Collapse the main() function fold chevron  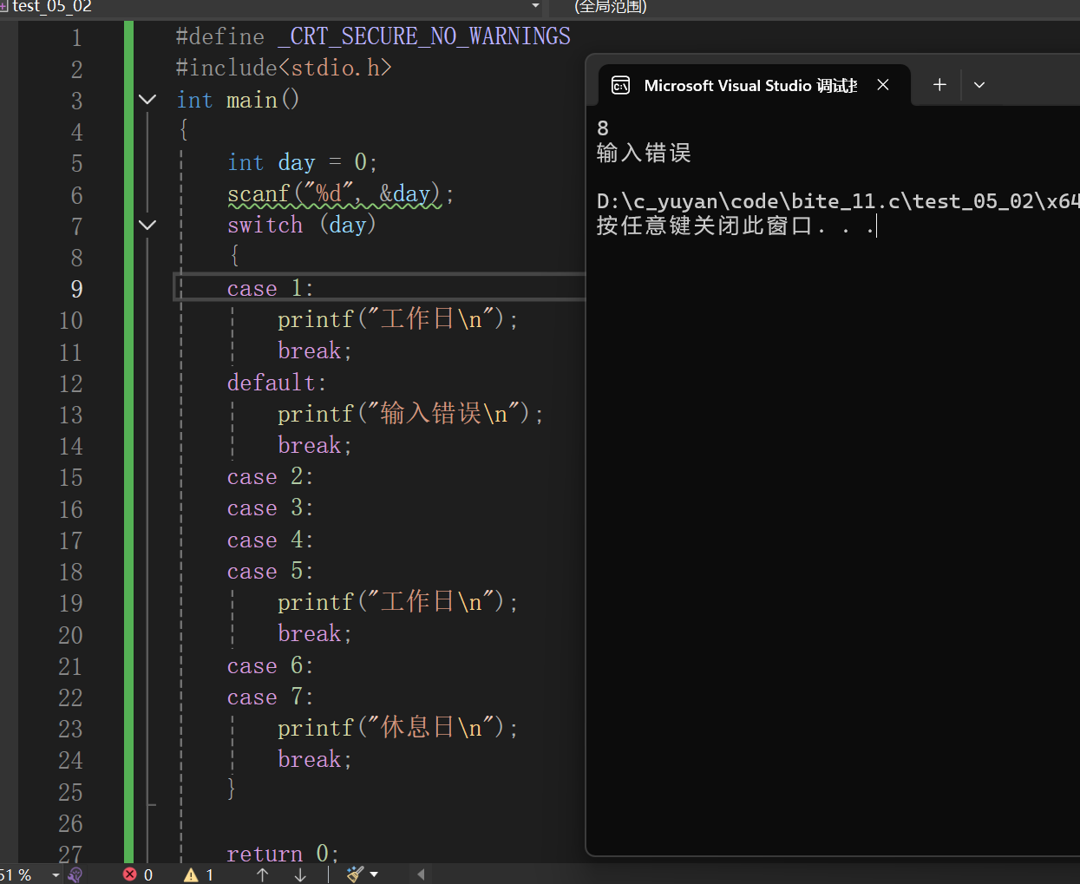point(147,100)
